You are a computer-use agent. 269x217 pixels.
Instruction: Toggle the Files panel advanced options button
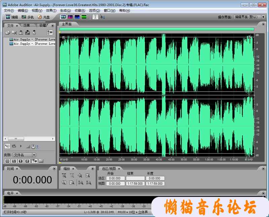click(50, 32)
